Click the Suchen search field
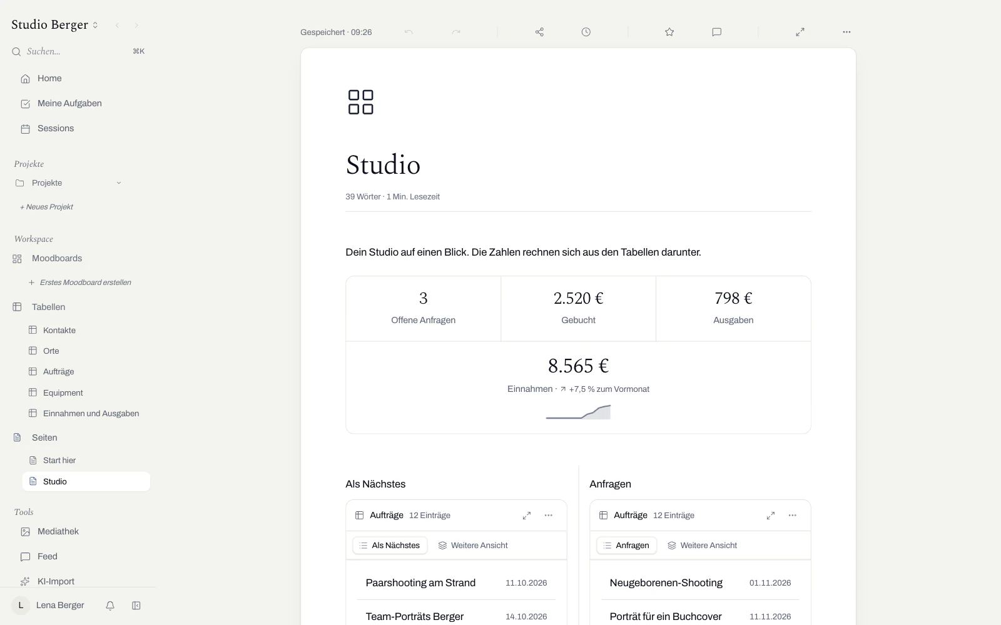The width and height of the screenshot is (1001, 625). point(78,51)
